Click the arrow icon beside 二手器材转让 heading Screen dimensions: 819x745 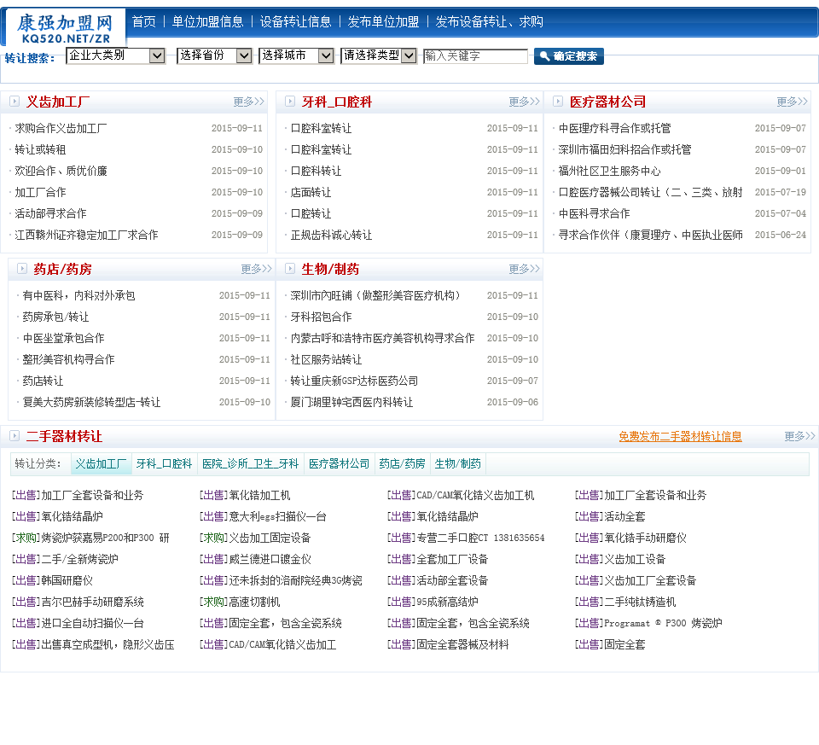point(15,436)
